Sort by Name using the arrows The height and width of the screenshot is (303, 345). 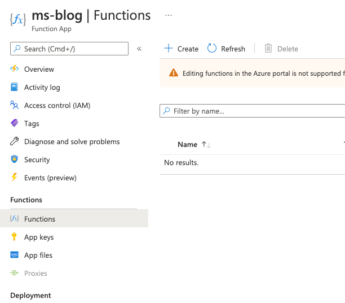[206, 145]
